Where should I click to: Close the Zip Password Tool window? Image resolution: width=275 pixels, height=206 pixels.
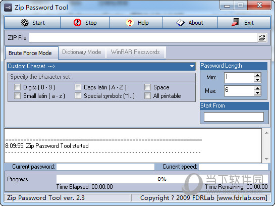[259, 6]
